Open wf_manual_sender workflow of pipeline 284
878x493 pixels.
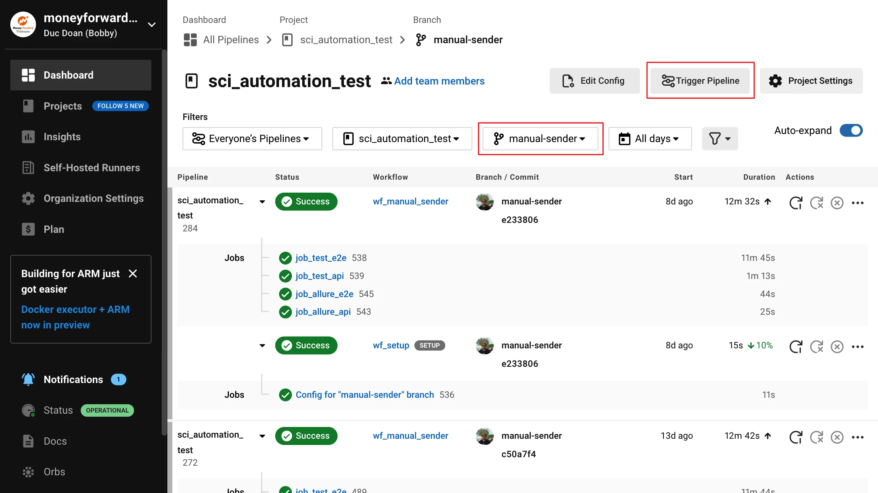pos(410,201)
